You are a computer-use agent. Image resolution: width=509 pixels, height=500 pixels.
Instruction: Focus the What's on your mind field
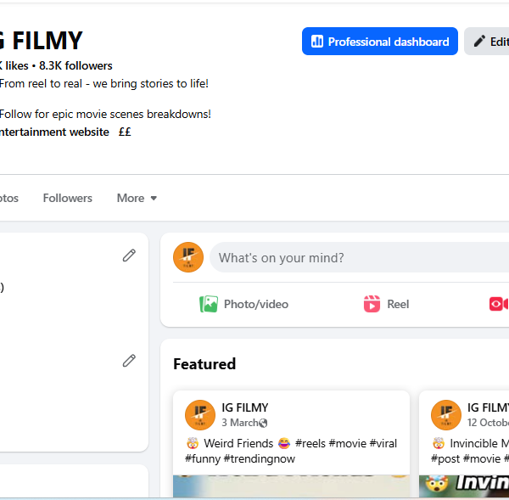pos(360,257)
